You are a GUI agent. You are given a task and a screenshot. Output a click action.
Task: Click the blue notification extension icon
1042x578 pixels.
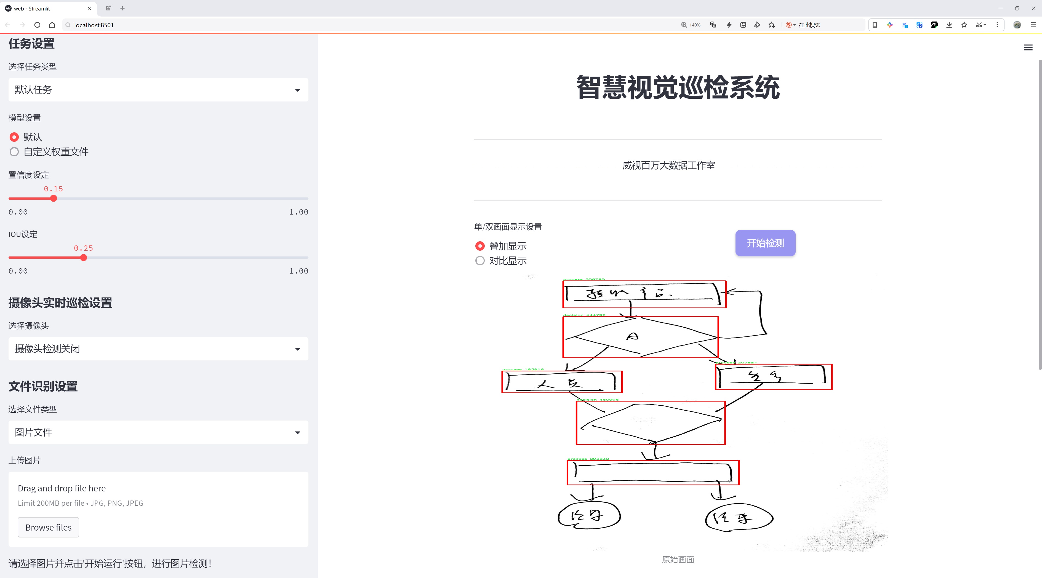[x=905, y=25]
